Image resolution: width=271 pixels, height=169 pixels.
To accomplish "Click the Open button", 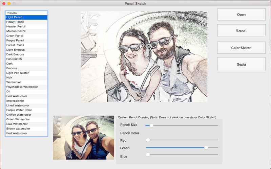I will click(x=241, y=15).
